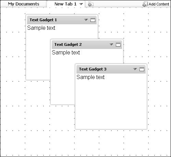Select the New Tab 1 tab label
The height and width of the screenshot is (157, 171).
[x=65, y=4]
